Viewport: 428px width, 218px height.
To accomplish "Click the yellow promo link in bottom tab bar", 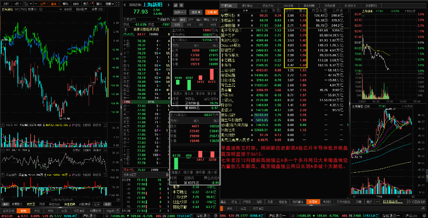I will 393,201.
